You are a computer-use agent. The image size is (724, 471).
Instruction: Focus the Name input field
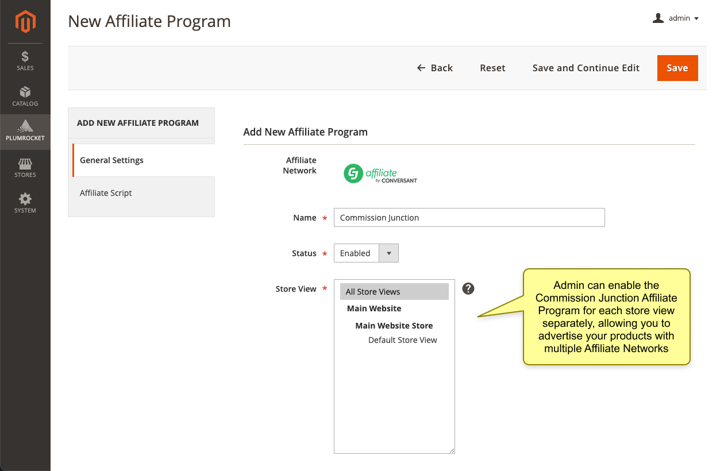(x=469, y=218)
